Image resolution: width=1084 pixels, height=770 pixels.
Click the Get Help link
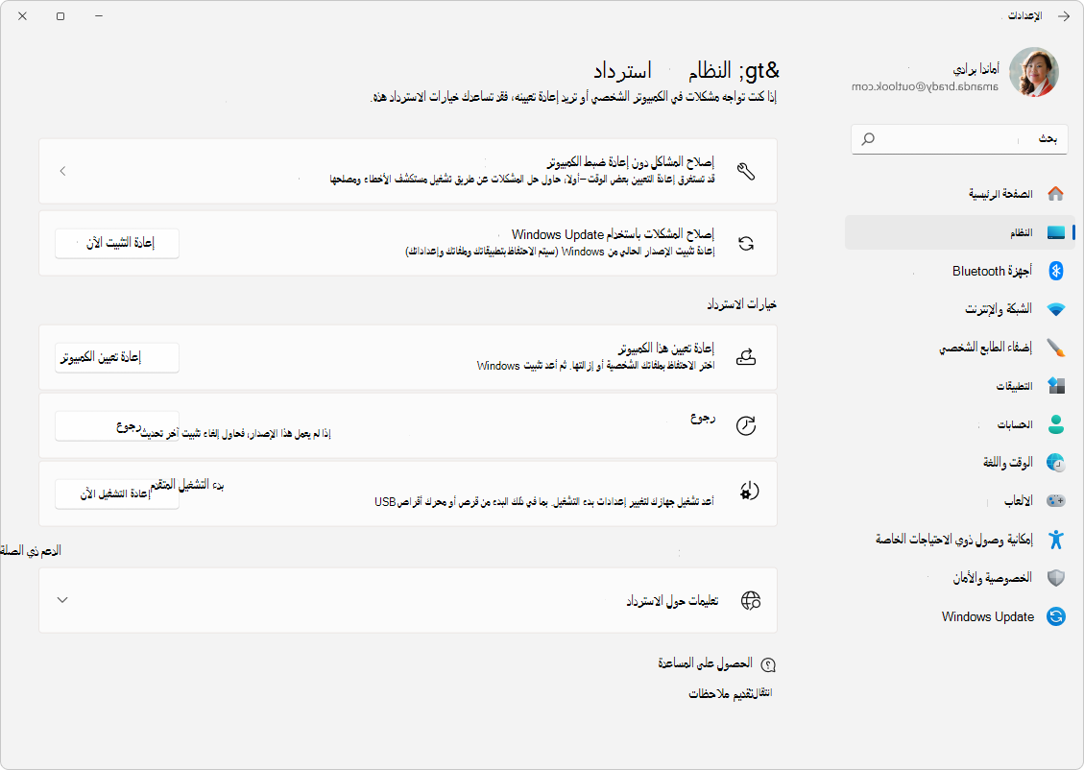click(727, 663)
